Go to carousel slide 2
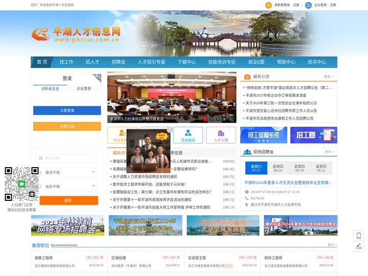This screenshot has width=368, height=276. [x=211, y=119]
